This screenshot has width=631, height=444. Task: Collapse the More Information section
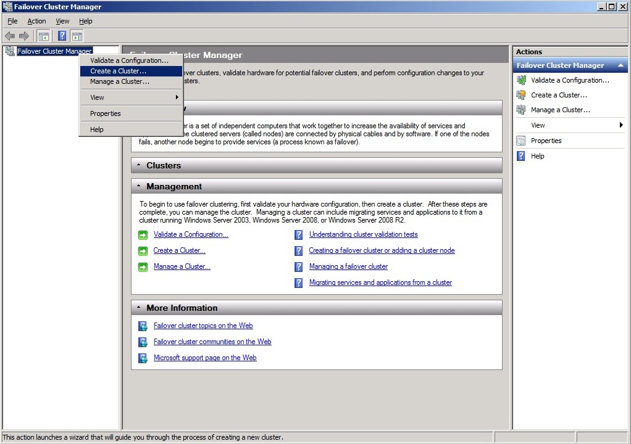coord(138,307)
